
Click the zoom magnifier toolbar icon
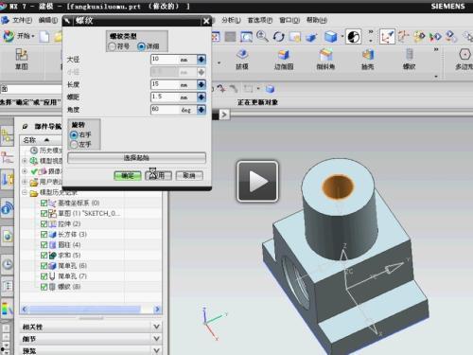pyautogui.click(x=262, y=37)
